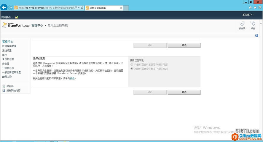This screenshot has height=142, width=263.
Task: Click 管理中心 breadcrumb link
Action: click(37, 25)
